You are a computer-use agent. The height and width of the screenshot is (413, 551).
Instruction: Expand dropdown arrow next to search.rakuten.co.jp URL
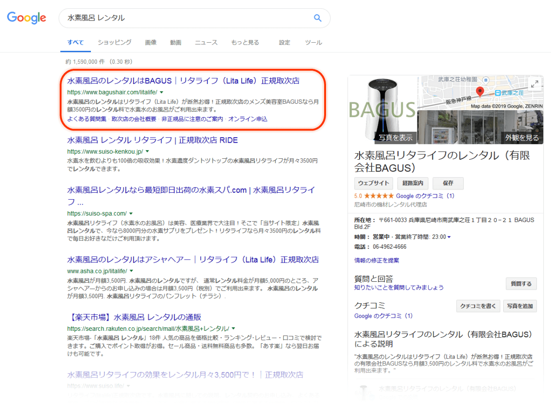233,329
